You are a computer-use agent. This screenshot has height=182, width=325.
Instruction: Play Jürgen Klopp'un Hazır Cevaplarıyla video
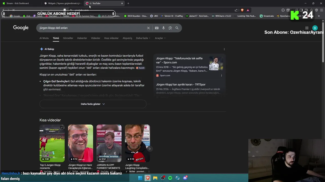click(x=80, y=143)
